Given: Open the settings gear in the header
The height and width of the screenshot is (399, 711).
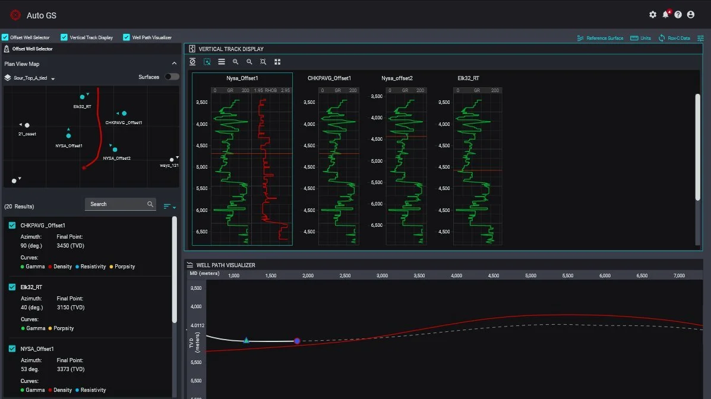Looking at the screenshot, I should 653,14.
